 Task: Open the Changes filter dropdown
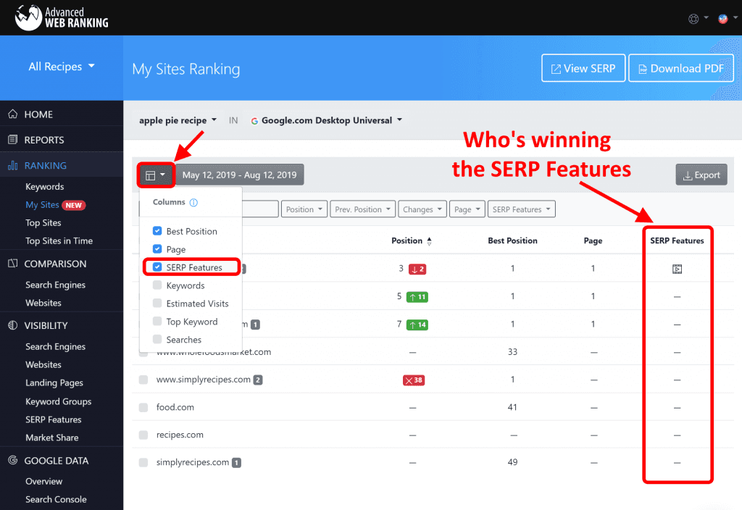pyautogui.click(x=422, y=209)
